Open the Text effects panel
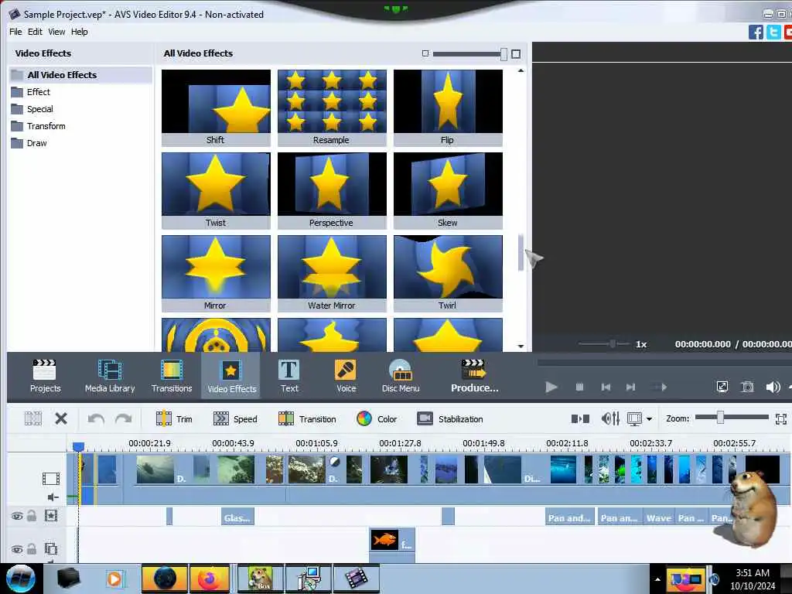Screen dimensions: 792x594 [x=289, y=376]
